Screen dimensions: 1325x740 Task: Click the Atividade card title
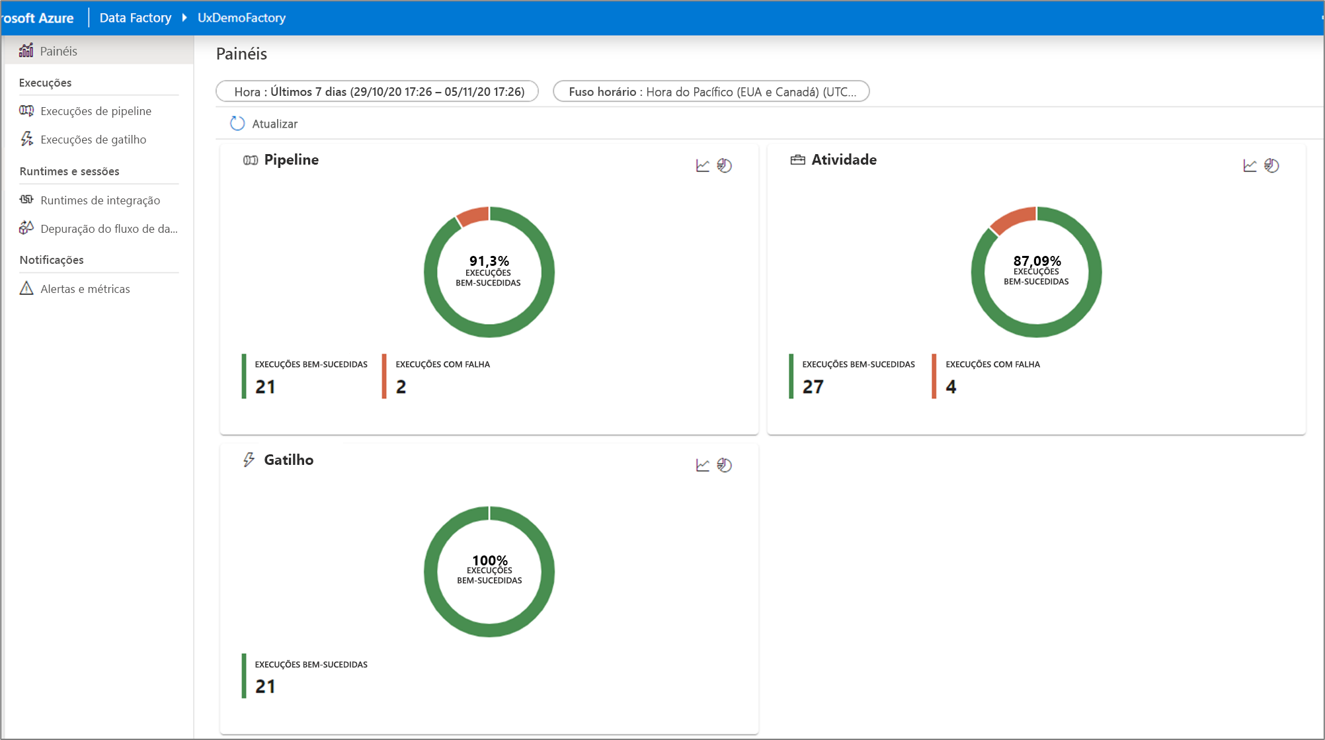tap(844, 159)
